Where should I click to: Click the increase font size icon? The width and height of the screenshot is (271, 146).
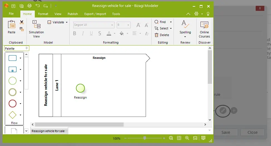point(138,25)
